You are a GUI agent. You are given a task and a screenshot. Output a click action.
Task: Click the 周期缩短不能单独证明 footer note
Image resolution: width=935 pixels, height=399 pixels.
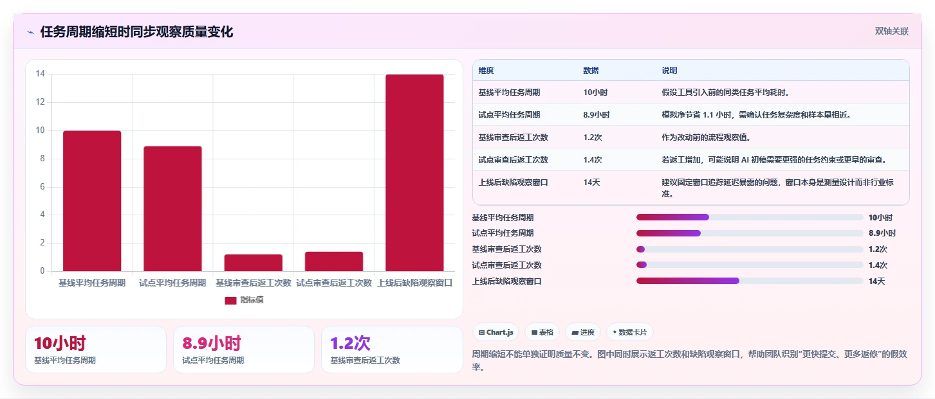(x=690, y=360)
